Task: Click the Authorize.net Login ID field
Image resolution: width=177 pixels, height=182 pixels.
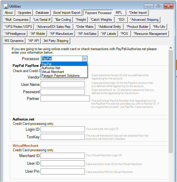Action: (62, 130)
